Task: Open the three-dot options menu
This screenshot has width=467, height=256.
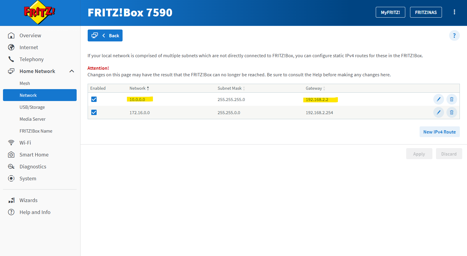Action: (454, 12)
